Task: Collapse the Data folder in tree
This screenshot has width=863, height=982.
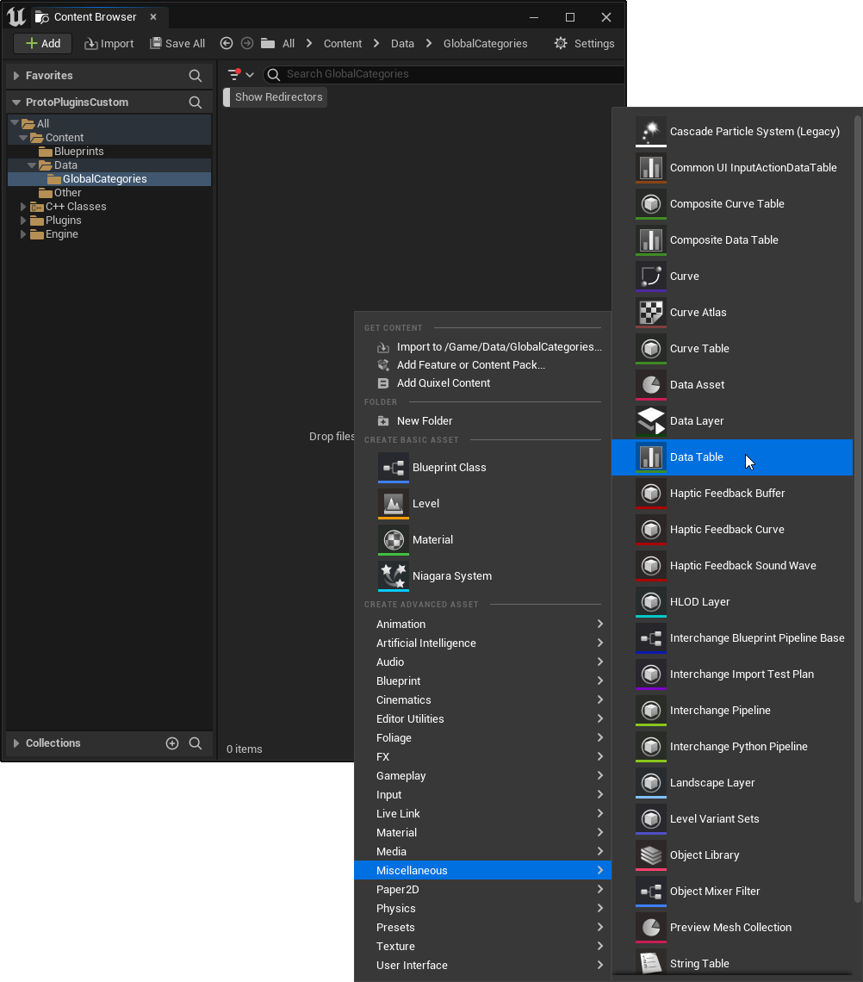Action: point(32,165)
